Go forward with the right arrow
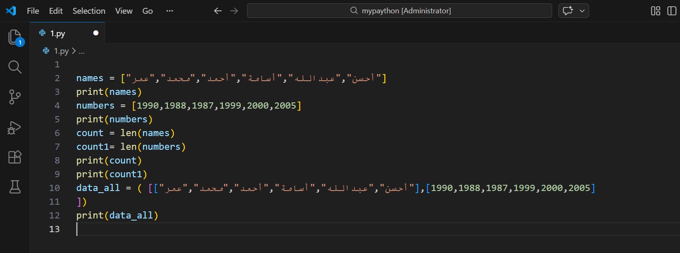This screenshot has height=253, width=680. coord(234,11)
